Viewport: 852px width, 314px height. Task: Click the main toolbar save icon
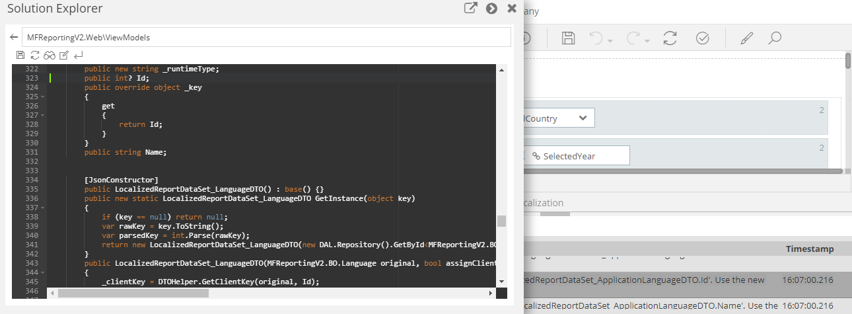coord(568,38)
